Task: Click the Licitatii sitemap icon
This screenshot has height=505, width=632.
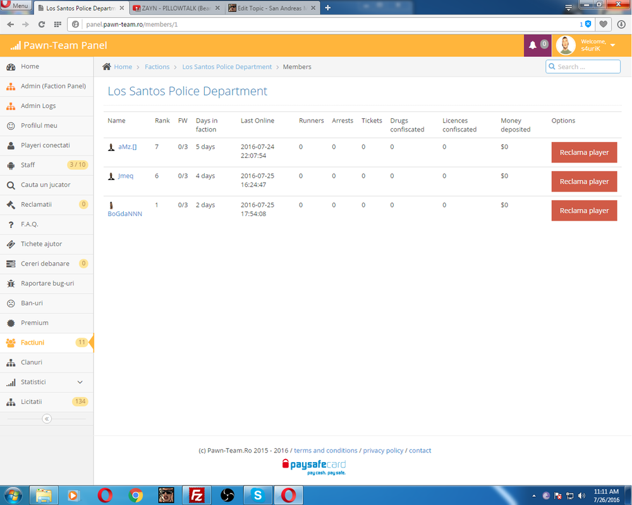Action: (x=11, y=402)
